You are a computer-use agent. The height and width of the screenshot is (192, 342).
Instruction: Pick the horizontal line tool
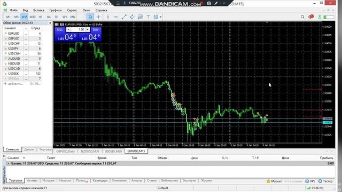116,17
